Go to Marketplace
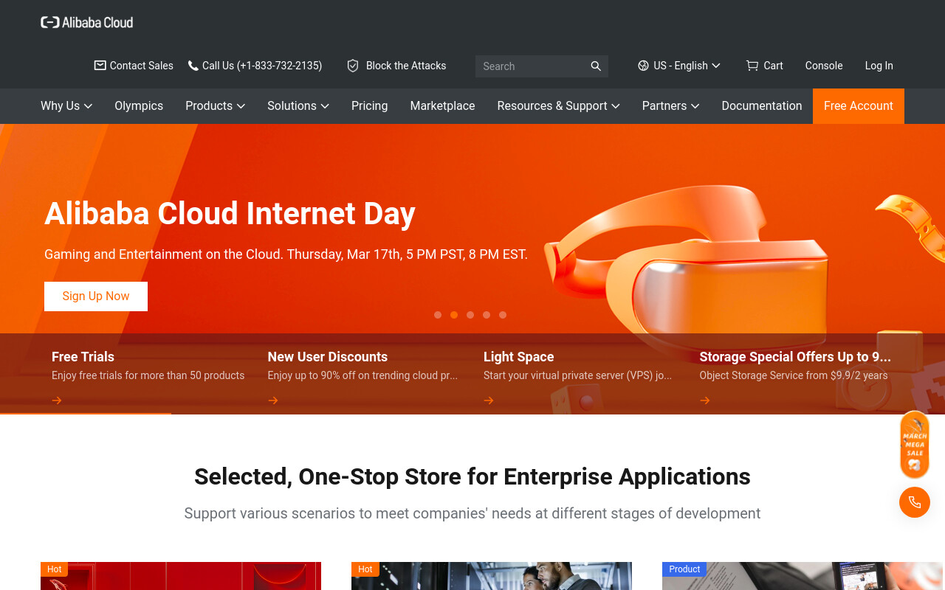The height and width of the screenshot is (590, 945). (442, 106)
